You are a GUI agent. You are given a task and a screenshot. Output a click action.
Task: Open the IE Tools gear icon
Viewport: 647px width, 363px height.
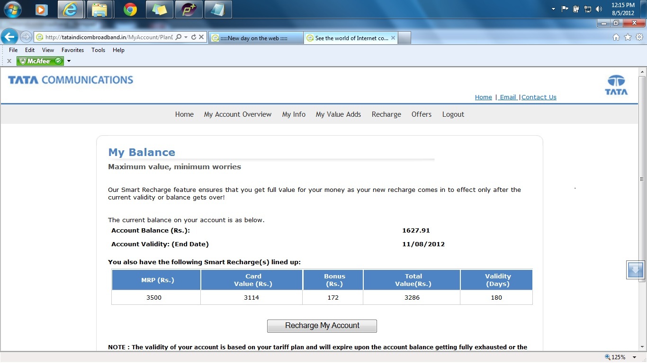[x=639, y=37]
